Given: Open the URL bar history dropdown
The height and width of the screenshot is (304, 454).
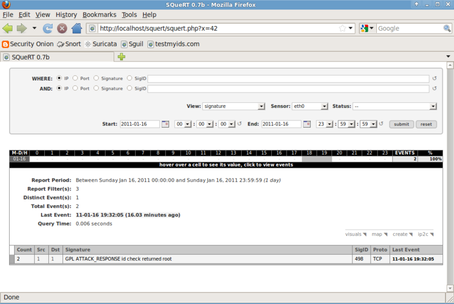Looking at the screenshot, I should (350, 28).
